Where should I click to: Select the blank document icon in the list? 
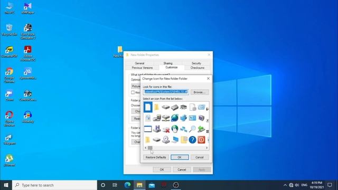(x=148, y=107)
